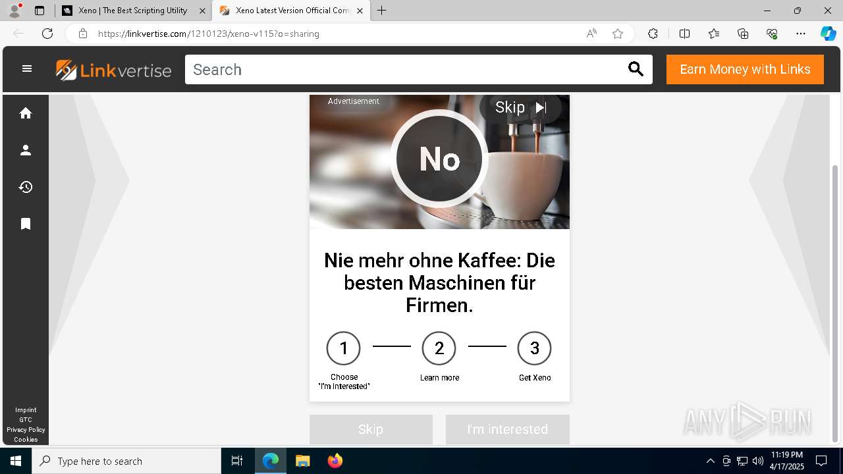Open Edge Settings and more menu

[x=801, y=34]
